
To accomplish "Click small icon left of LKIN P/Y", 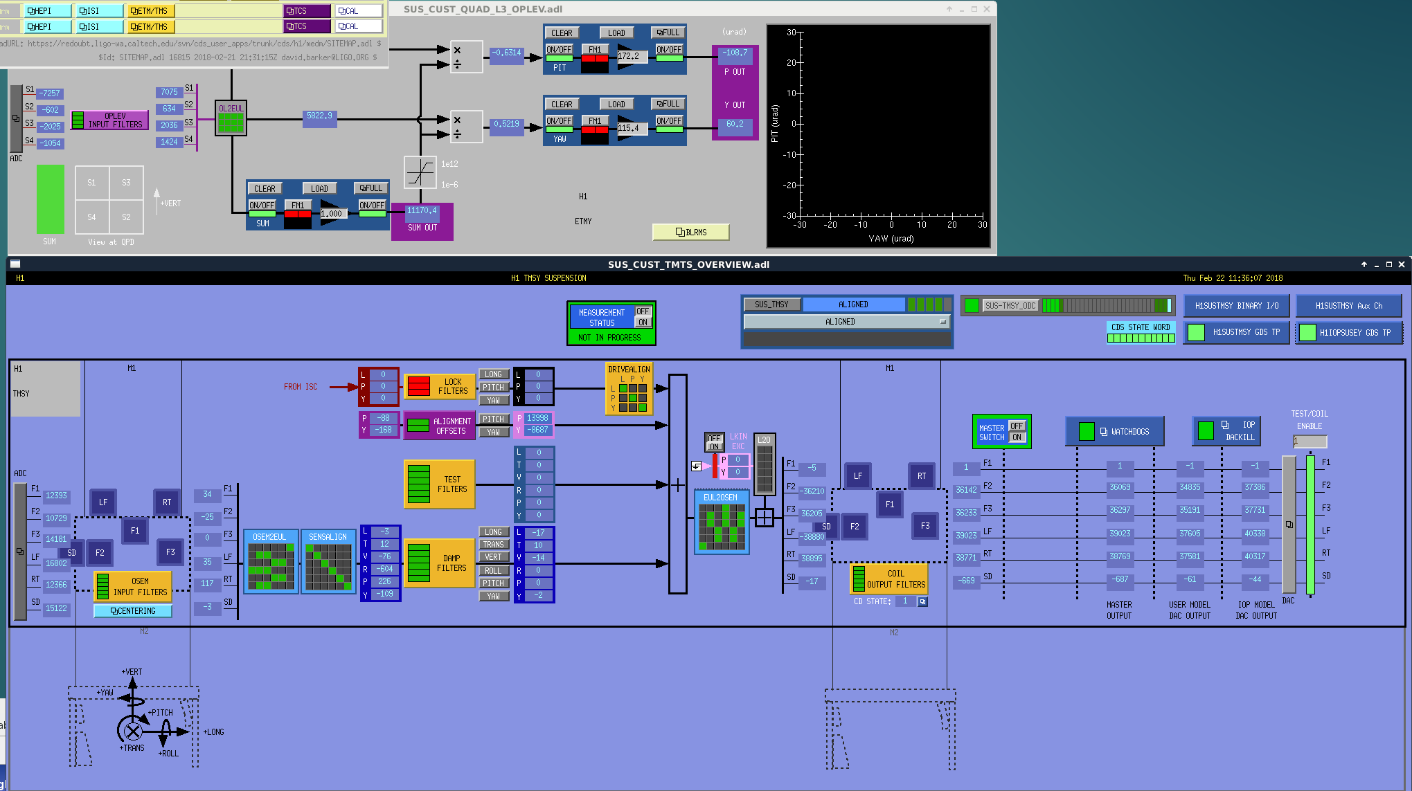I will [x=696, y=466].
